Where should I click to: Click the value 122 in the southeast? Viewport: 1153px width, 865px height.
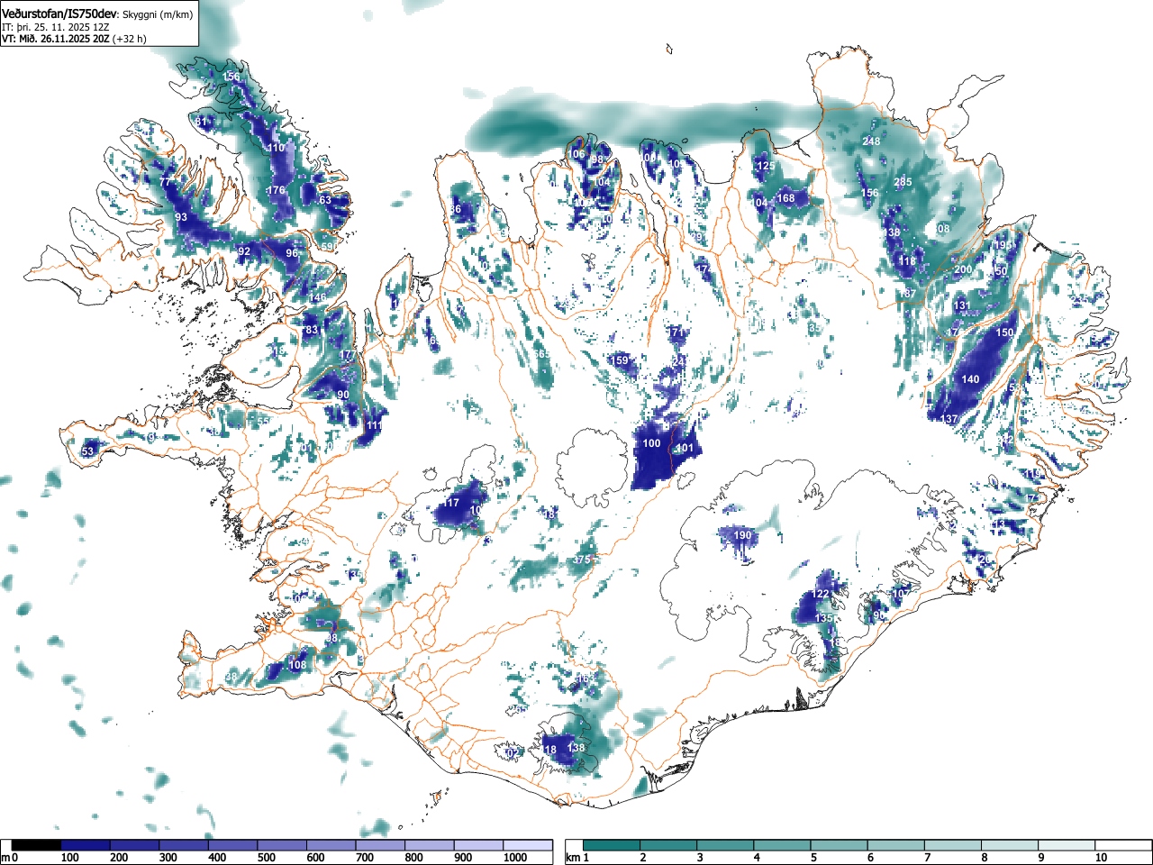pos(820,594)
